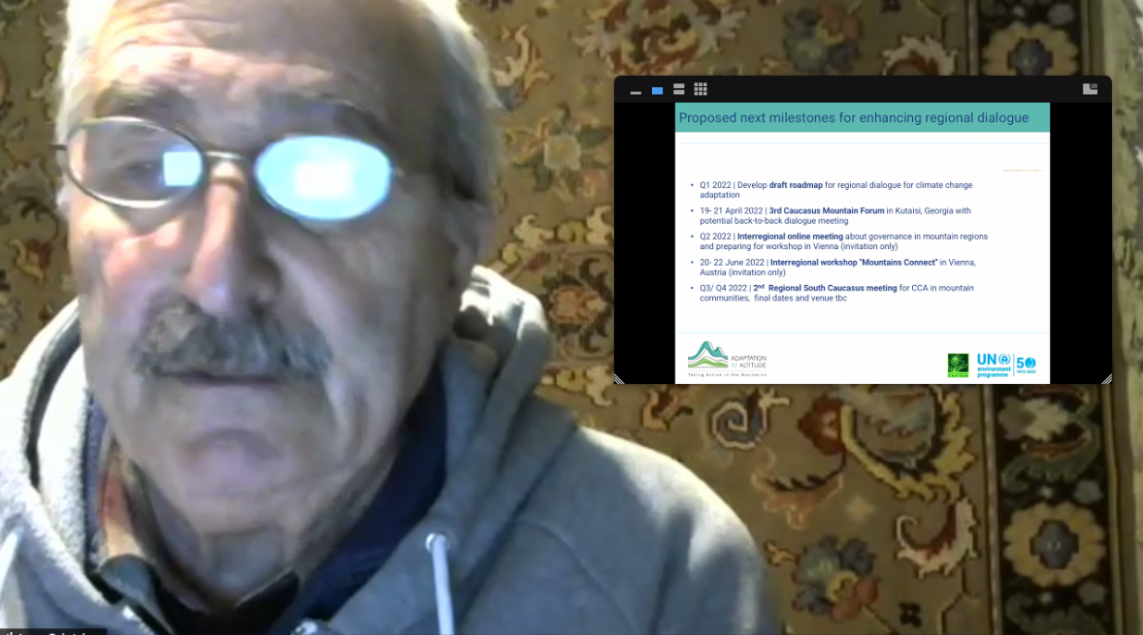1143x635 pixels.
Task: Click the Adaptation at Altitude mountain logo
Action: pos(706,357)
